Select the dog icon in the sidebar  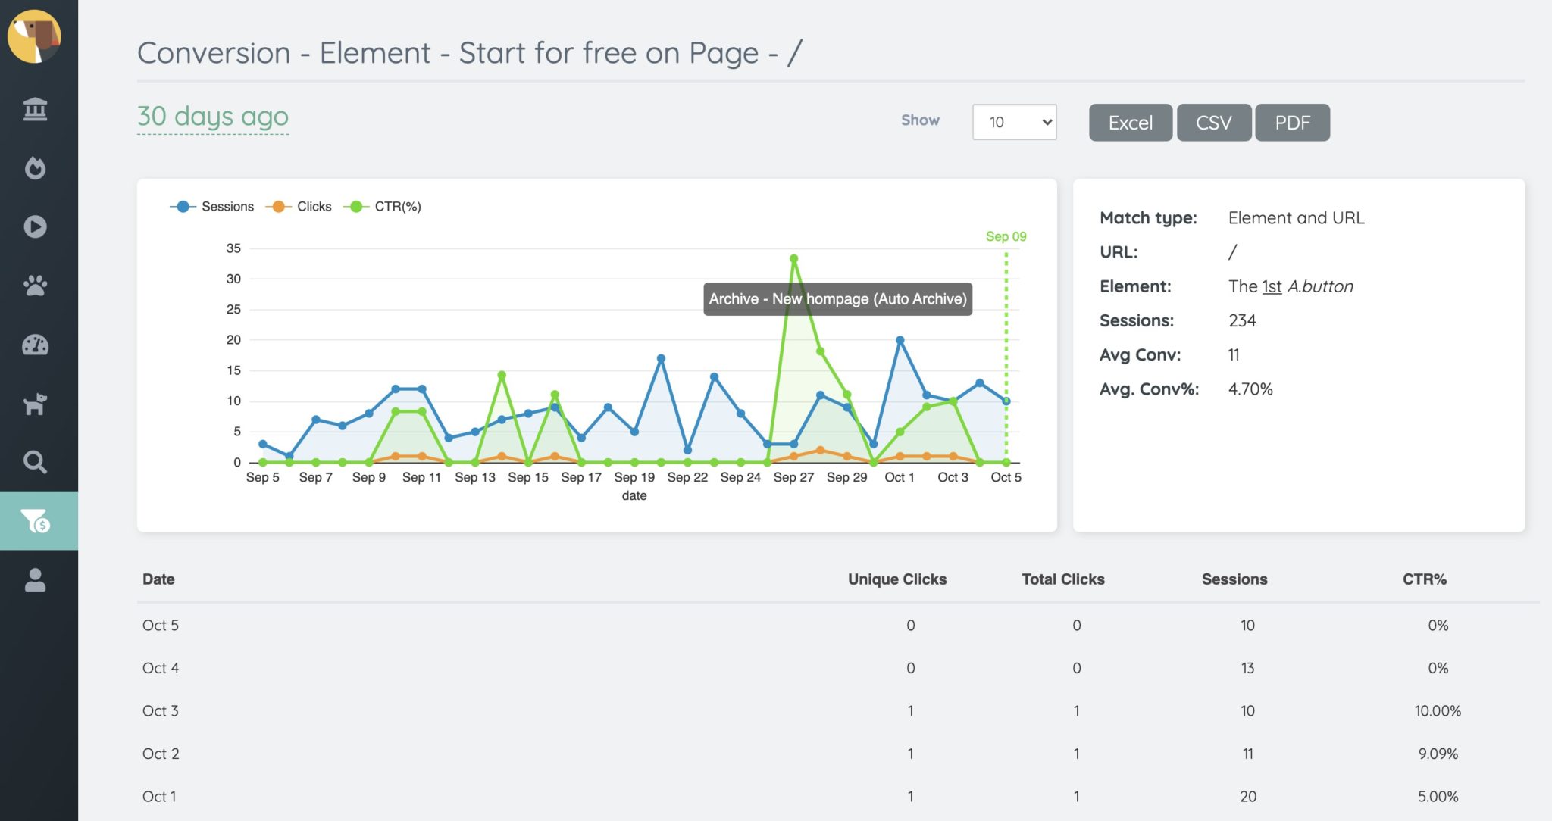(36, 404)
